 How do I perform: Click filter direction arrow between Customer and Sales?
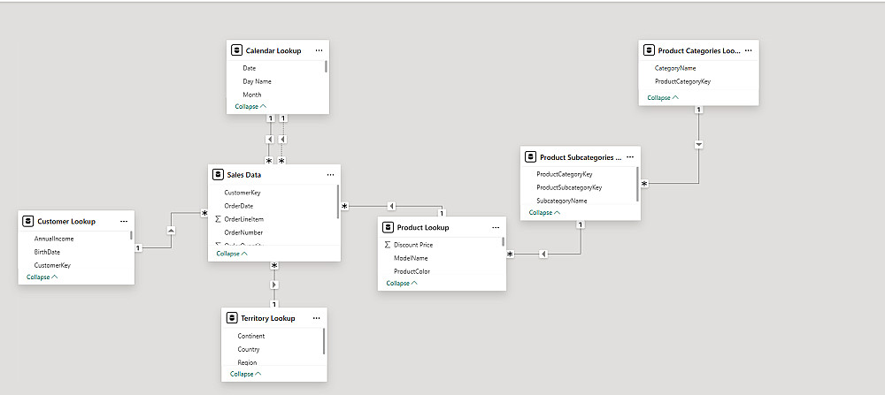pos(171,230)
